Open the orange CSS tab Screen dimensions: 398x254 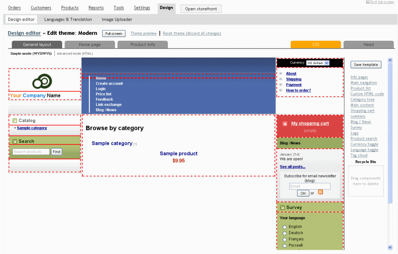click(x=316, y=45)
